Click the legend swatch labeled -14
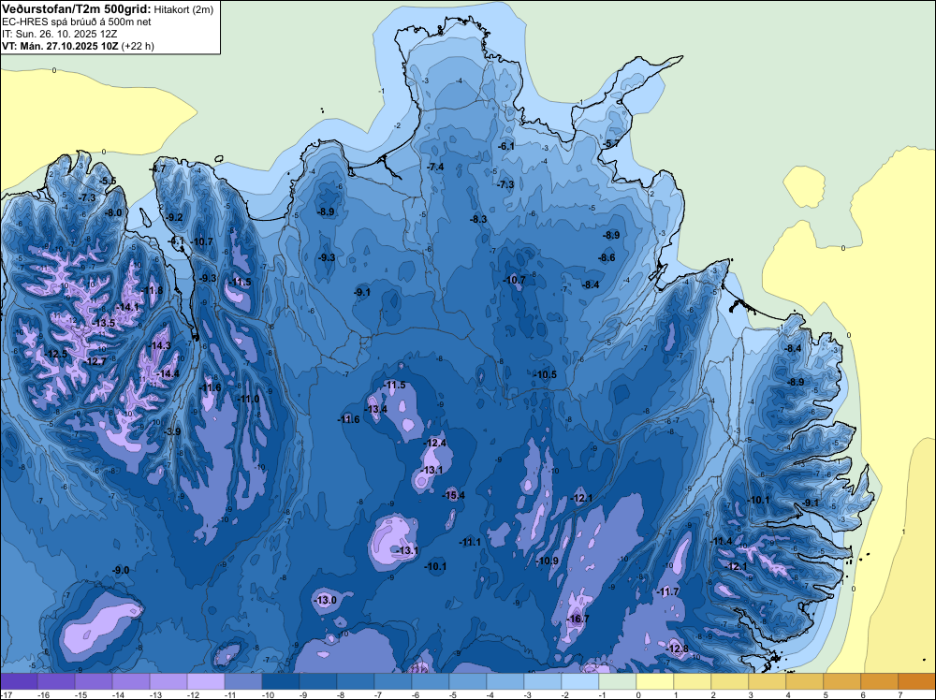 [x=131, y=681]
